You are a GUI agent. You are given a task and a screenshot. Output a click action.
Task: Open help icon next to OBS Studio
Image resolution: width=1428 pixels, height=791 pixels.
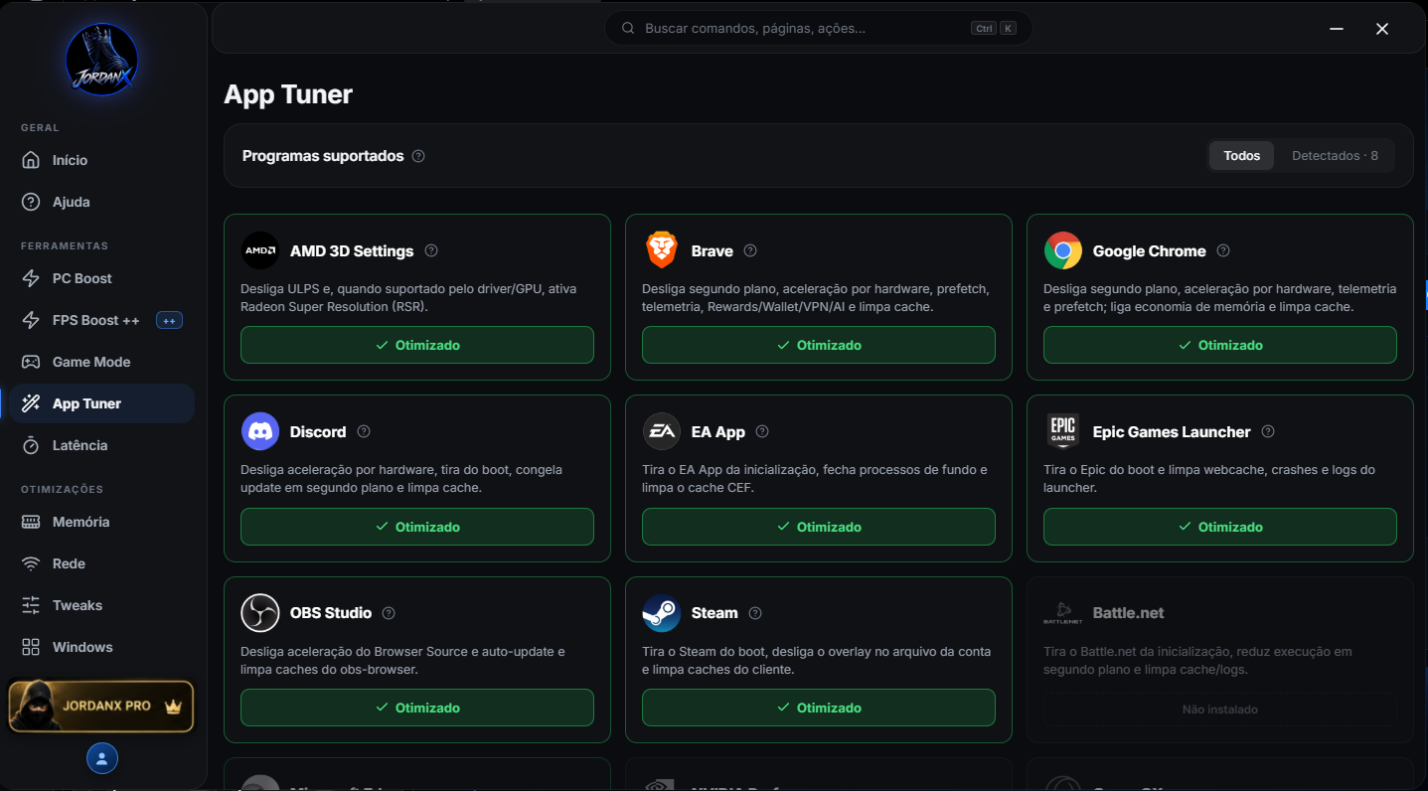pyautogui.click(x=389, y=613)
